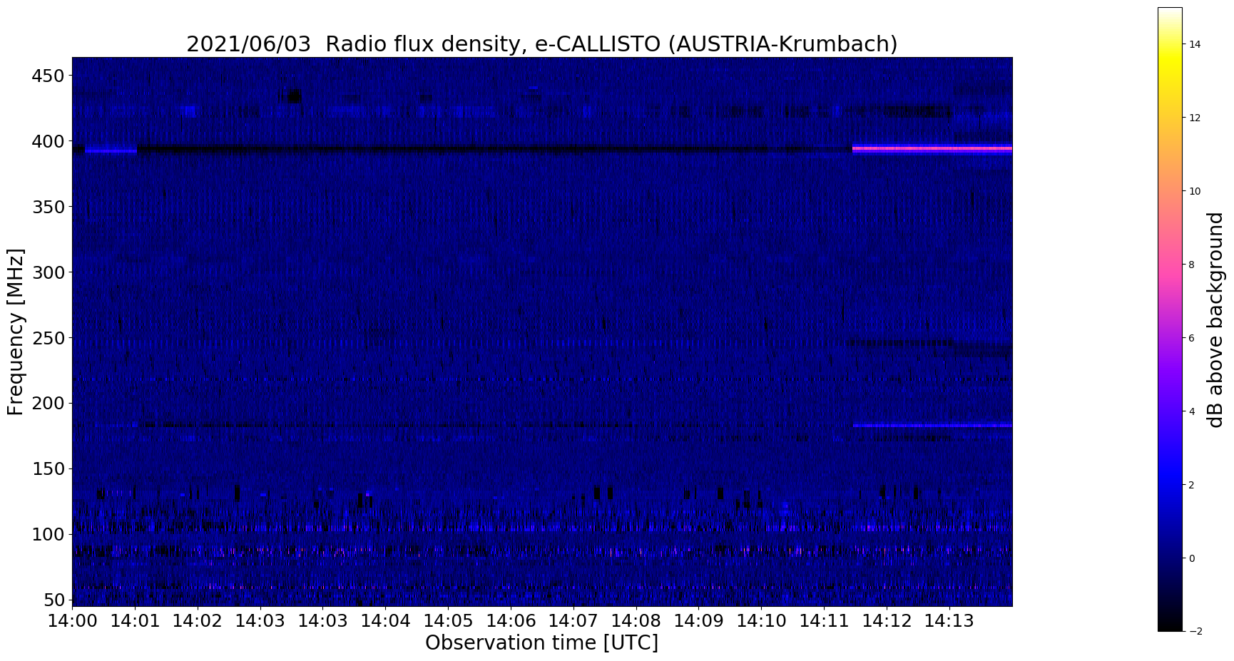
Task: Click the 14:04 time tick label
Action: (385, 620)
